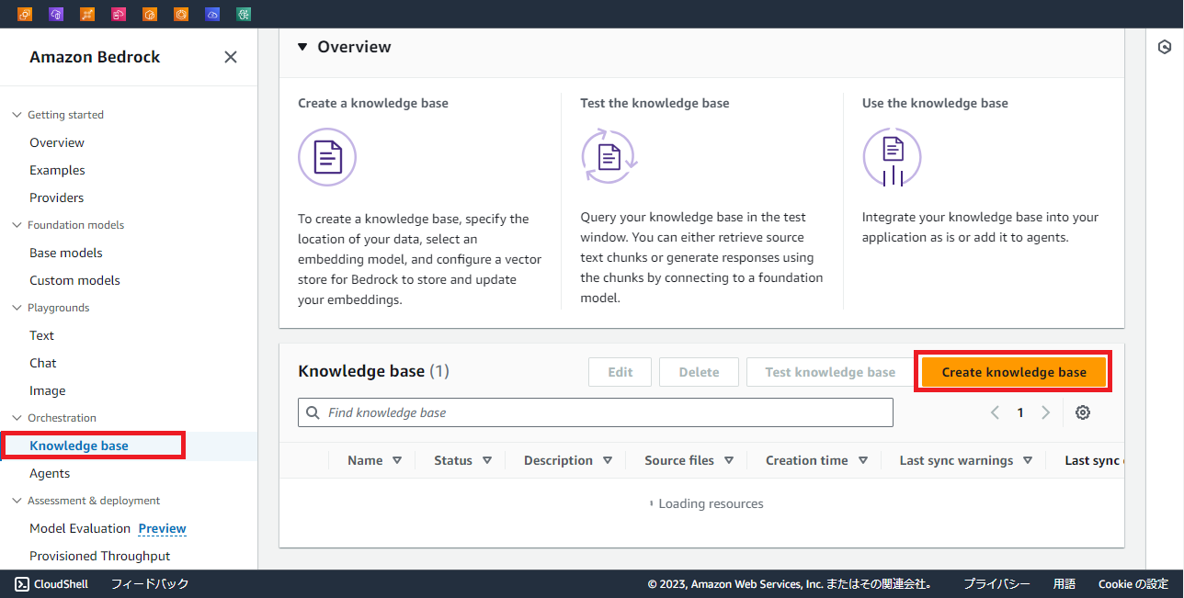The image size is (1184, 598).
Task: Sort table by Name column arrow
Action: pos(397,460)
